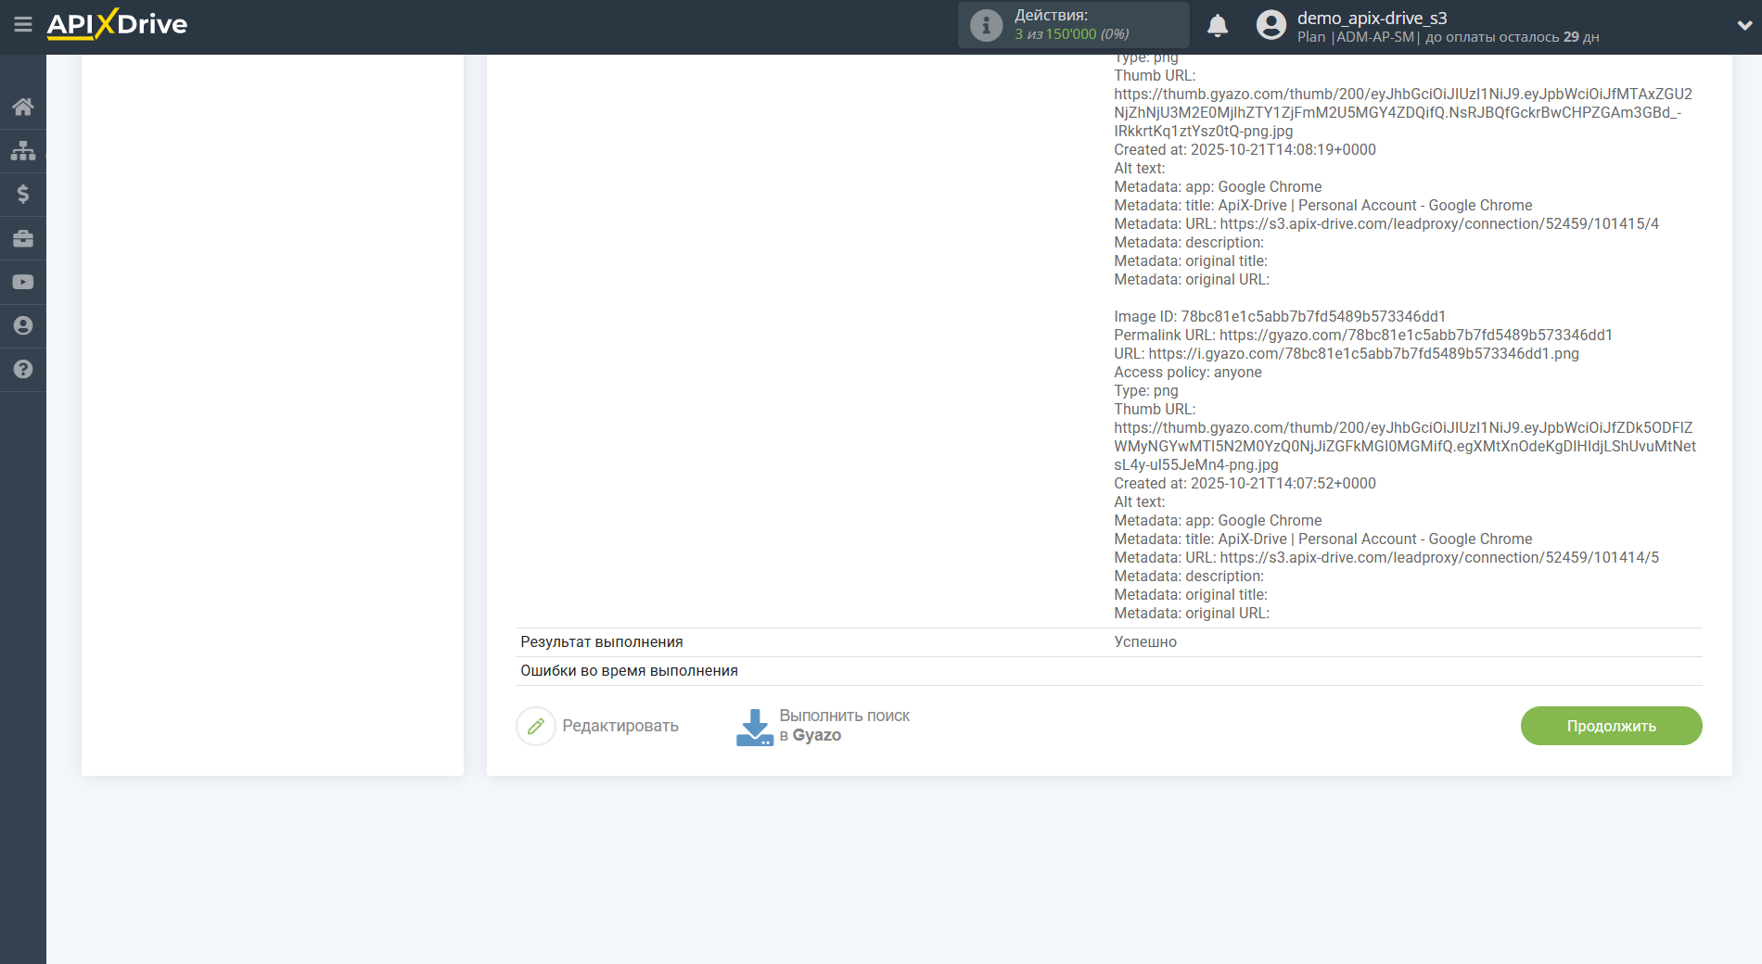Open the connections sitemap icon

click(23, 150)
